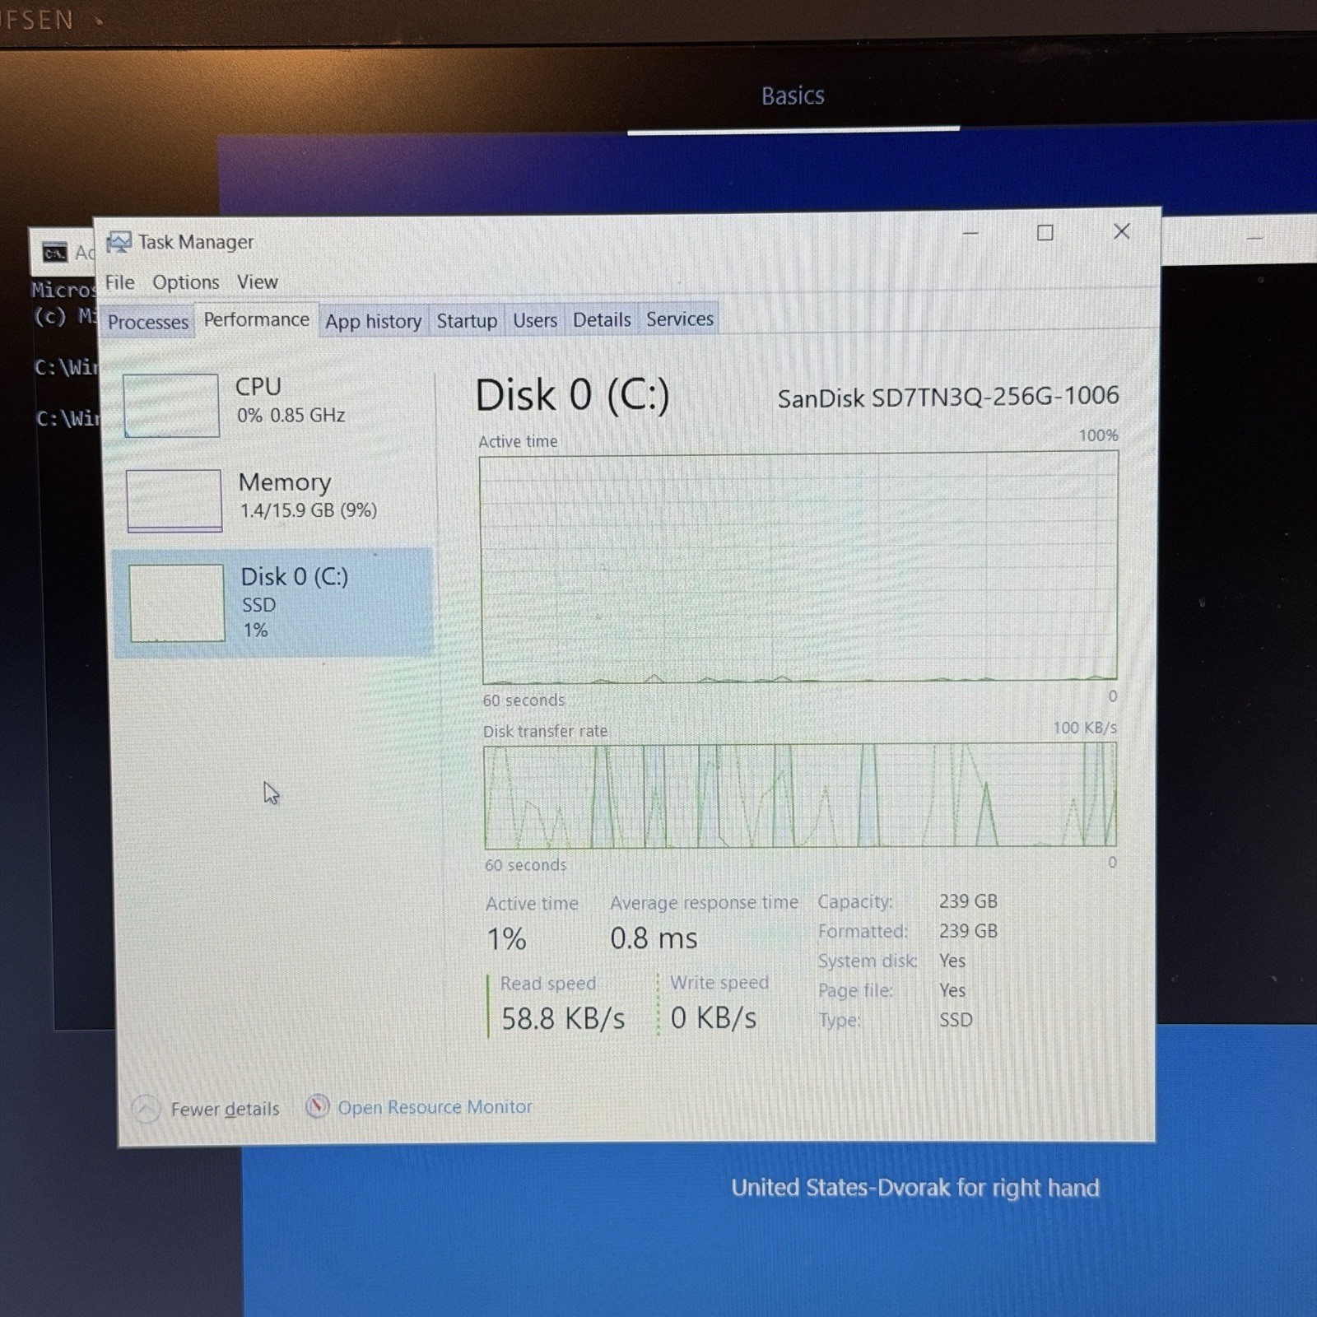The image size is (1317, 1317).
Task: Click the Disk transfer rate label
Action: [x=545, y=731]
